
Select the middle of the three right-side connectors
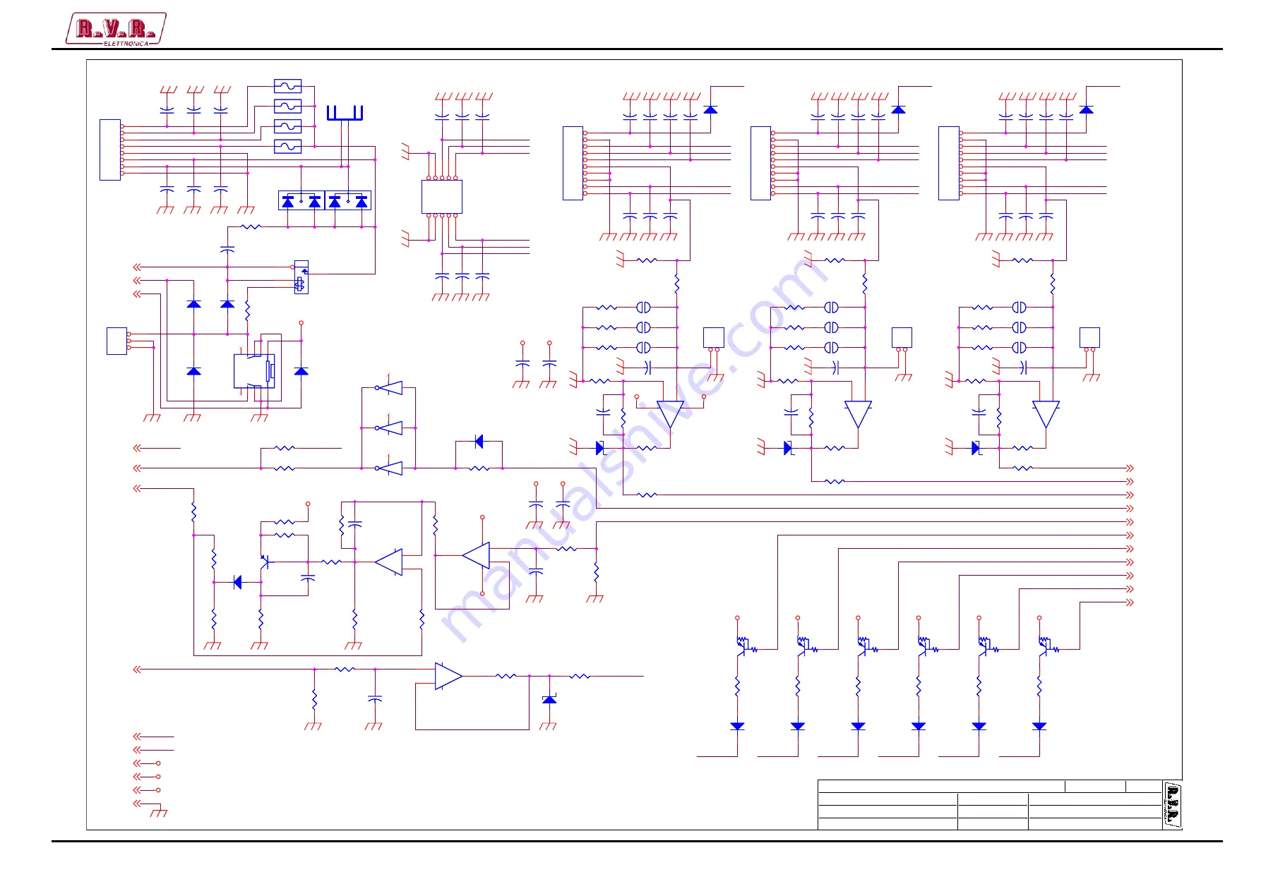click(x=760, y=163)
